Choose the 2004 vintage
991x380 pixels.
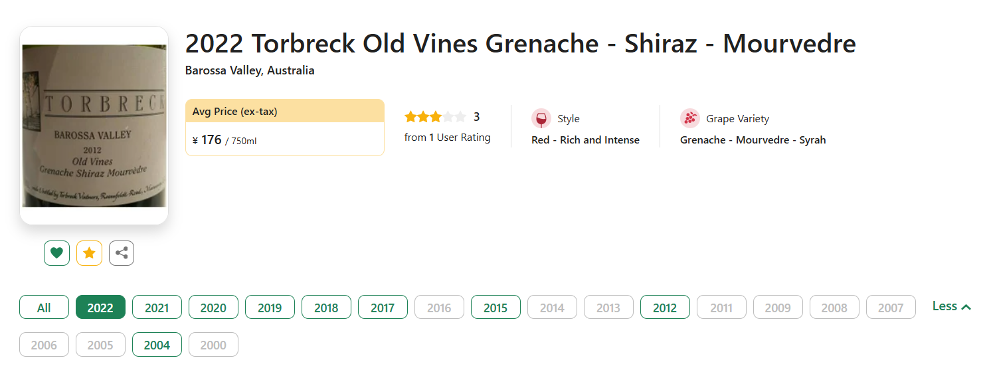[x=157, y=345]
